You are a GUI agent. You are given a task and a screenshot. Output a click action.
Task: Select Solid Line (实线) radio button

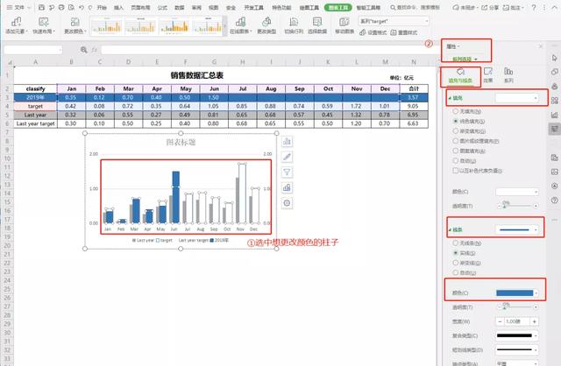(456, 253)
